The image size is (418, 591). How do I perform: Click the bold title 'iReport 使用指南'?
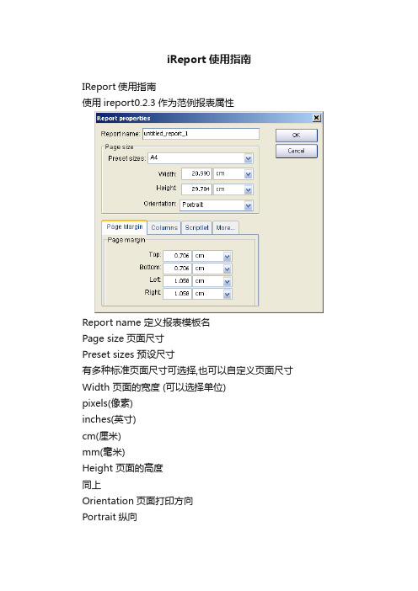pyautogui.click(x=209, y=60)
